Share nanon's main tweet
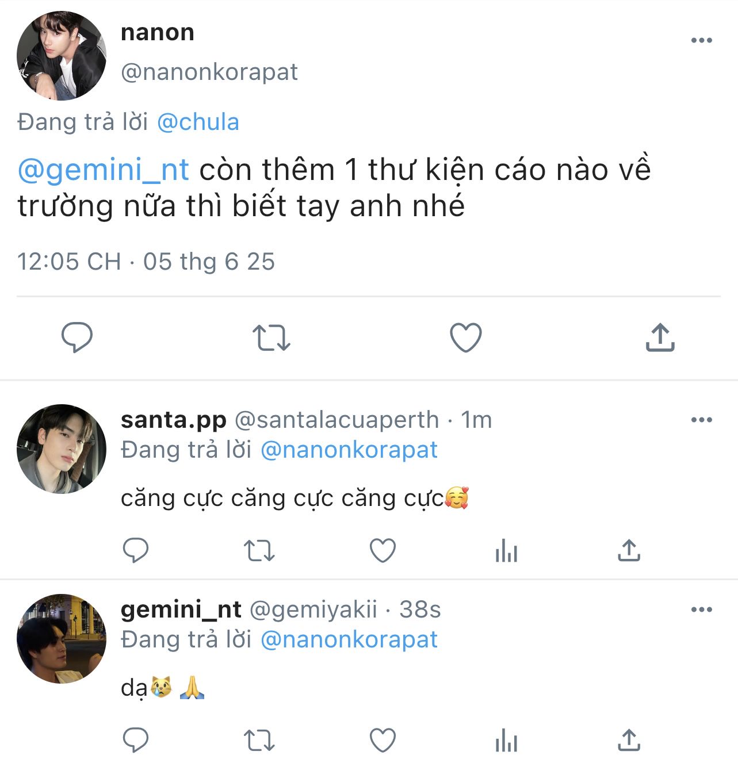738x763 pixels. click(660, 338)
